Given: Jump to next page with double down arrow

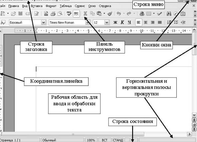Looking at the screenshot, I should pyautogui.click(x=194, y=129).
